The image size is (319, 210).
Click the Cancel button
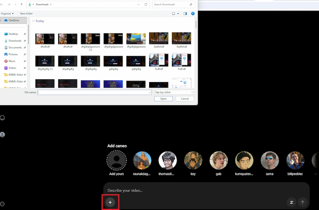coord(185,98)
